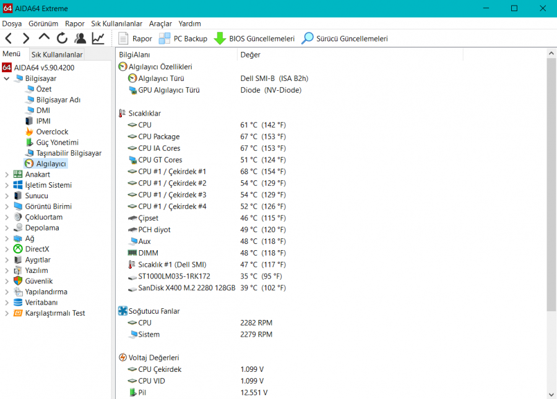557x399 pixels.
Task: Switch to the Sık Kullanılanlar sidebar tab
Action: 57,54
